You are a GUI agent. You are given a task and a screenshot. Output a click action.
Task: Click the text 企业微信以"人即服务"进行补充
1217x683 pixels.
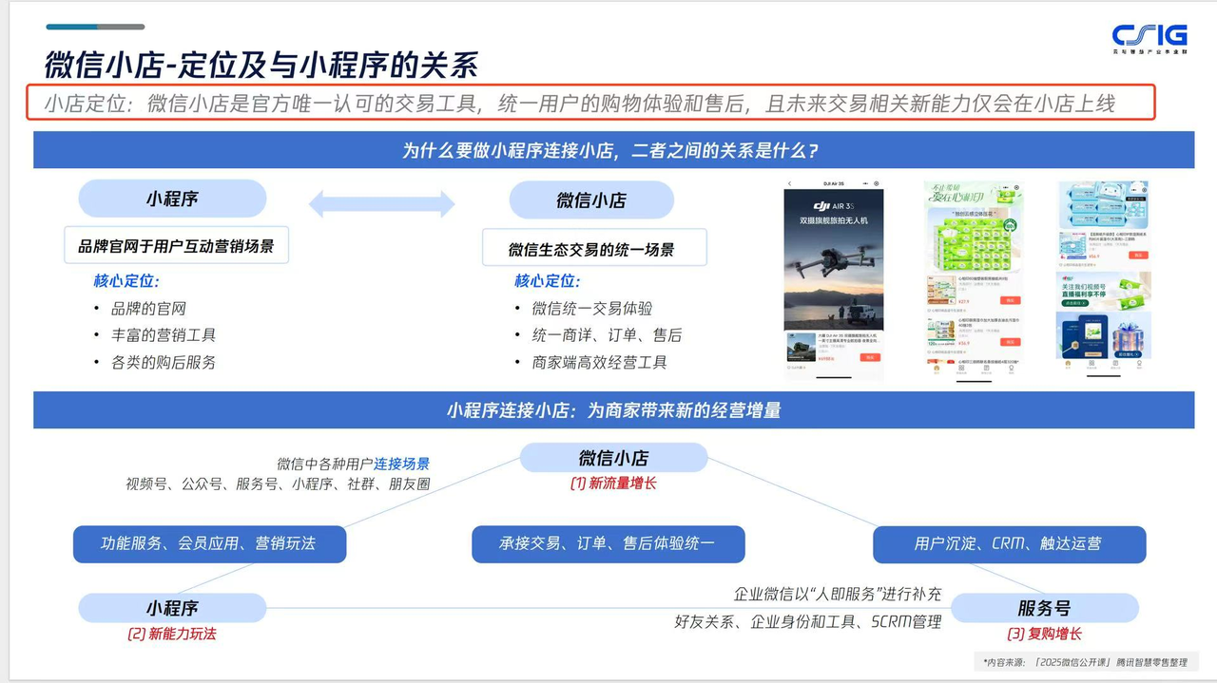[x=837, y=594]
